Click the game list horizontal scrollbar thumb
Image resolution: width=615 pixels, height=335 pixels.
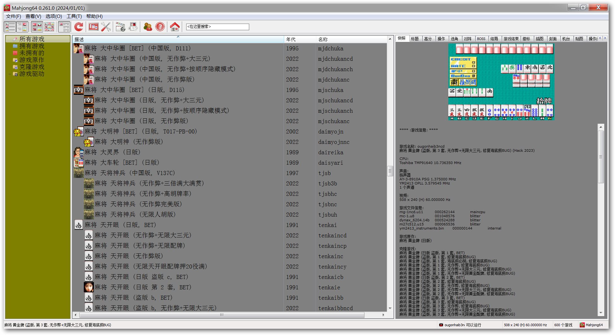point(222,315)
